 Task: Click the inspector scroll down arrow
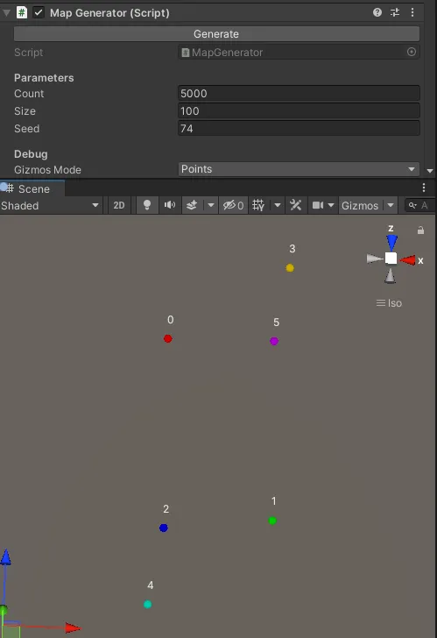[x=430, y=171]
